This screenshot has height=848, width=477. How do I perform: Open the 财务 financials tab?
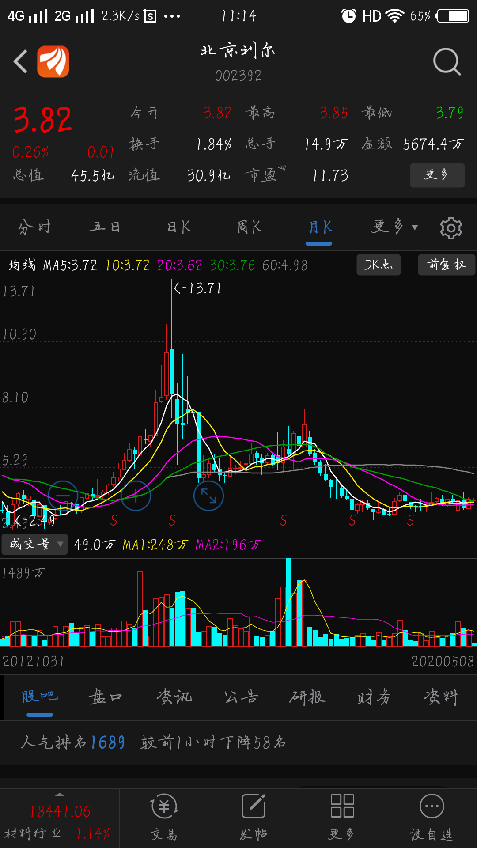pos(374,697)
